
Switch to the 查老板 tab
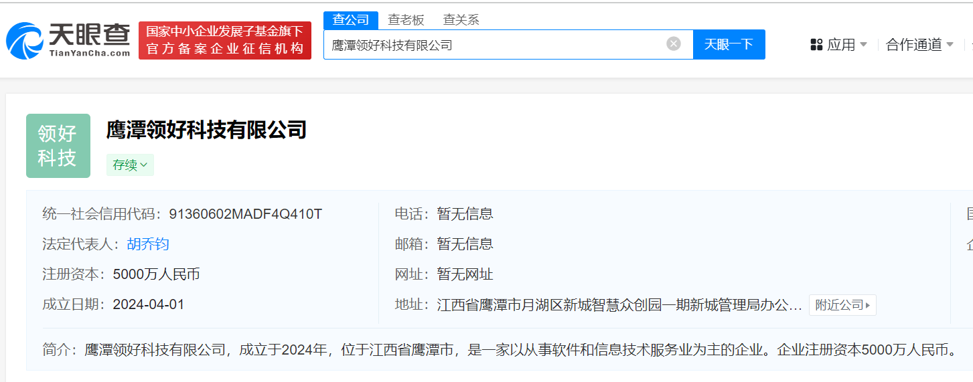point(406,20)
